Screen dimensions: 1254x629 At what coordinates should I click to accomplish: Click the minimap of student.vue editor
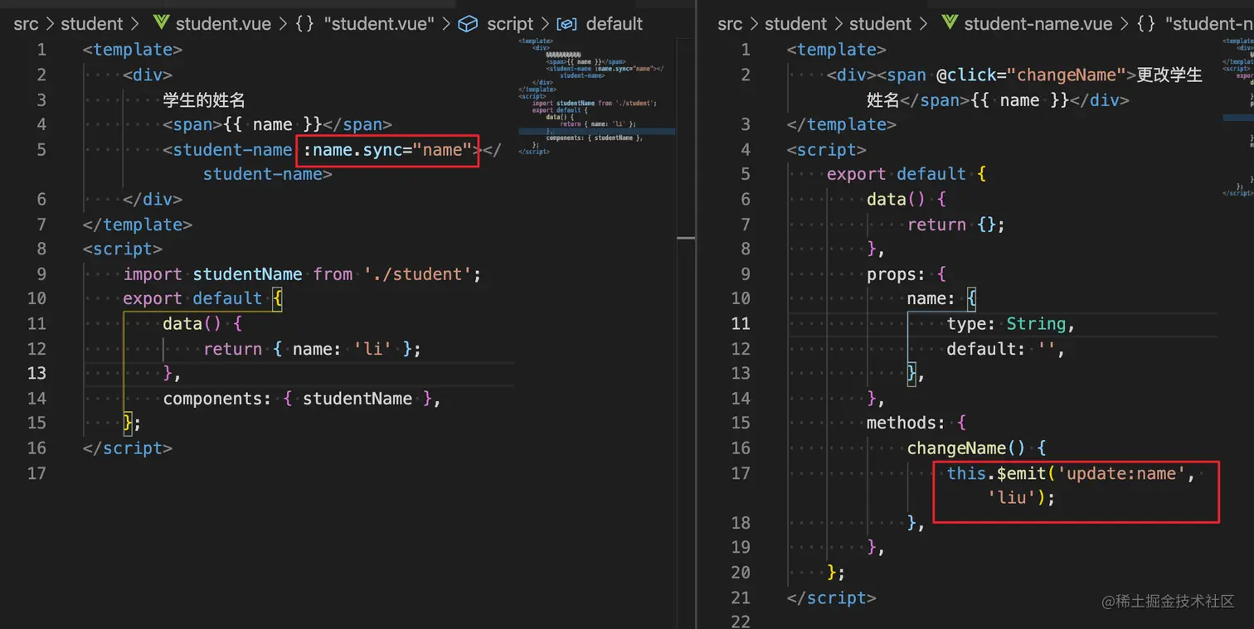point(596,96)
